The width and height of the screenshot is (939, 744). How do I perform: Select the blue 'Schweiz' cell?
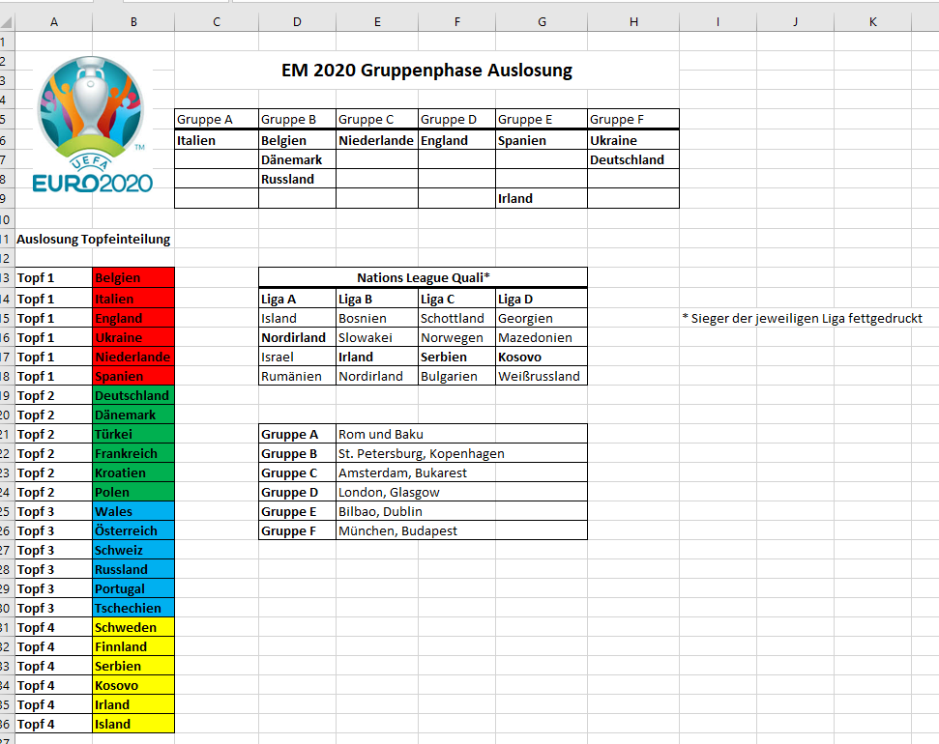pos(133,550)
